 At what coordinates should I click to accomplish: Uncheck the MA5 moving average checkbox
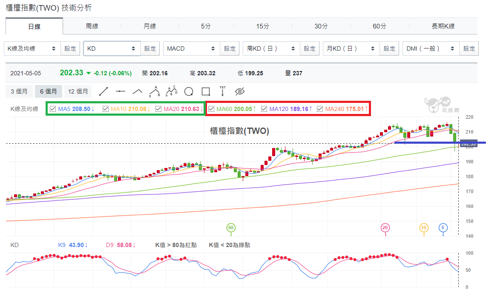coord(53,109)
